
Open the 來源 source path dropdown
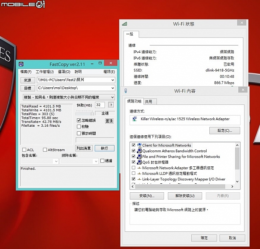[113, 80]
